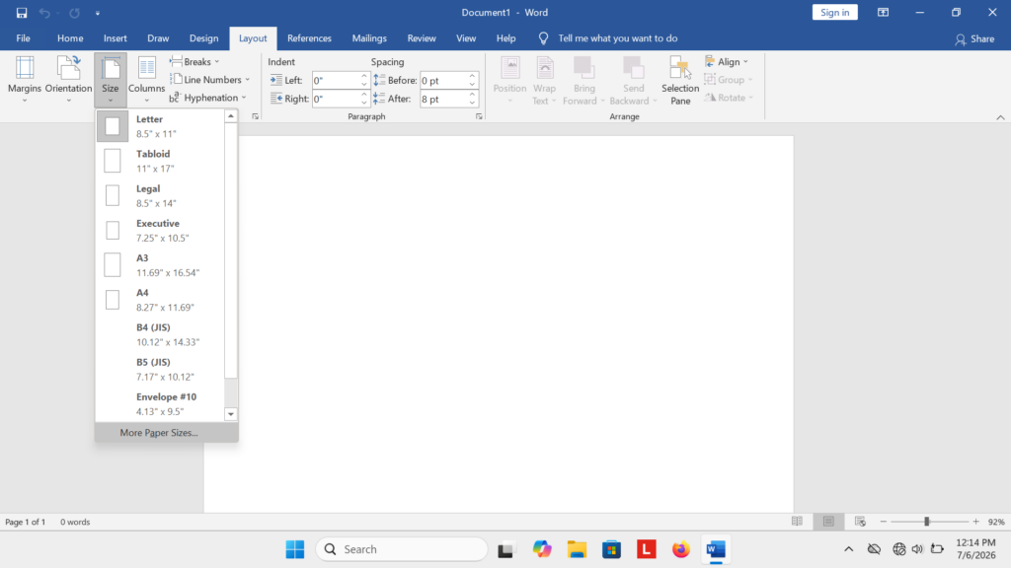Select Letter 8.5" x 11" paper size
Viewport: 1011px width, 568px height.
(x=160, y=126)
